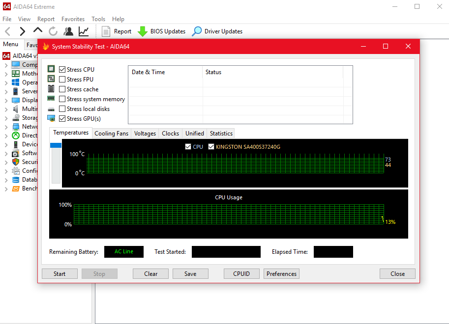
Task: Switch to the Statistics tab
Action: click(x=221, y=133)
